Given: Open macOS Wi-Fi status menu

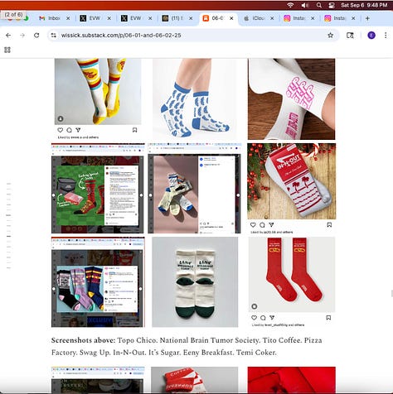Looking at the screenshot, I should [x=290, y=5].
